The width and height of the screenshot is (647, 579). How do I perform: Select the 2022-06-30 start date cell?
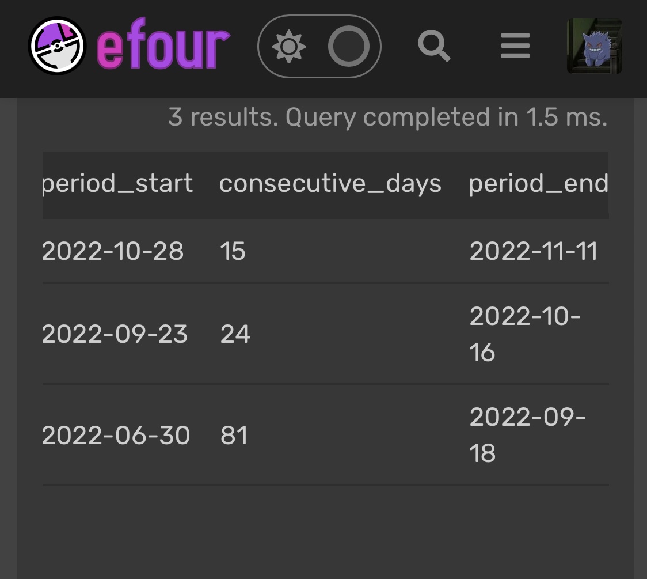pos(116,435)
